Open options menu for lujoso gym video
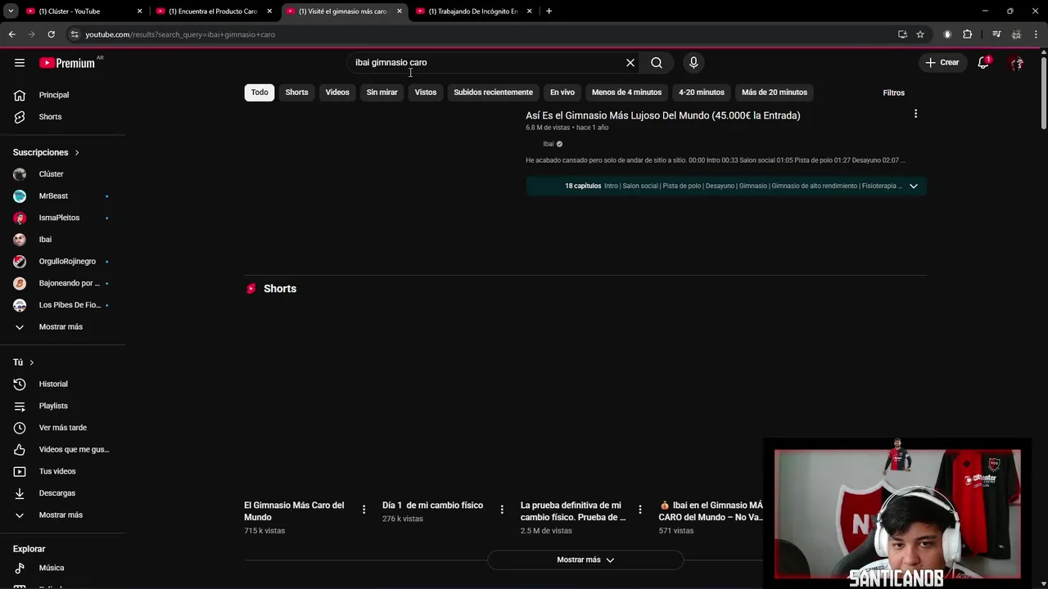This screenshot has height=589, width=1048. pyautogui.click(x=915, y=114)
